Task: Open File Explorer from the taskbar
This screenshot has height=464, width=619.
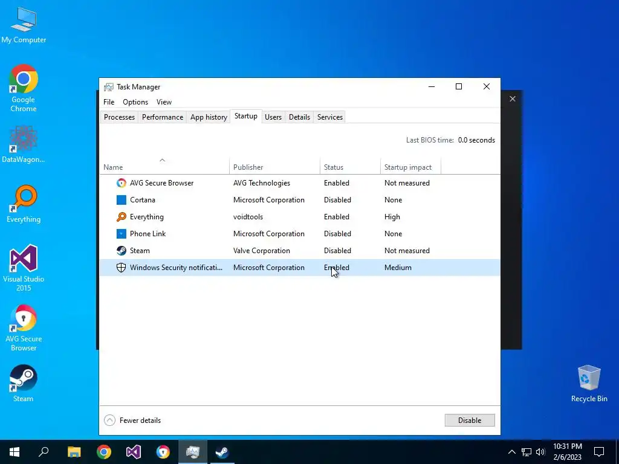Action: [74, 452]
